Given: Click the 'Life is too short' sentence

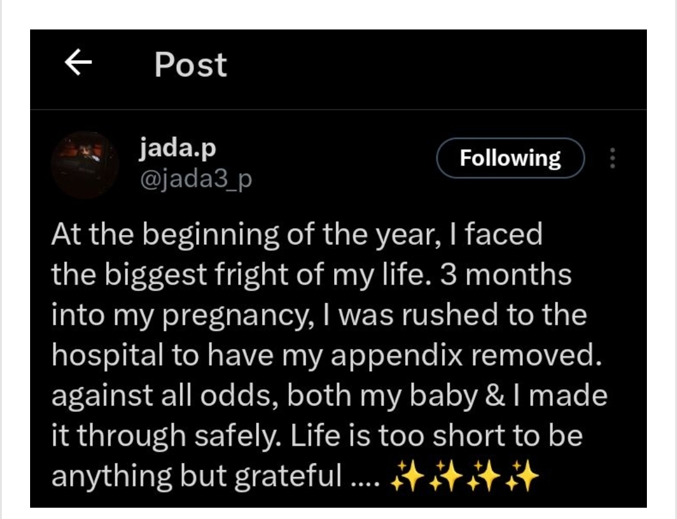Looking at the screenshot, I should point(436,436).
